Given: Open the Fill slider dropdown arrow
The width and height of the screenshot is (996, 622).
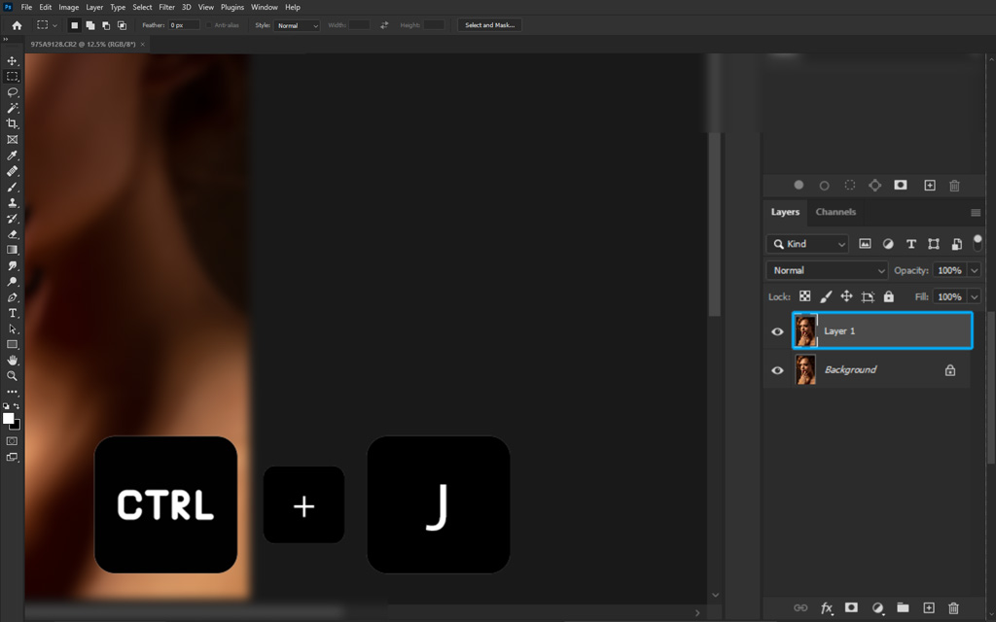Looking at the screenshot, I should (974, 297).
